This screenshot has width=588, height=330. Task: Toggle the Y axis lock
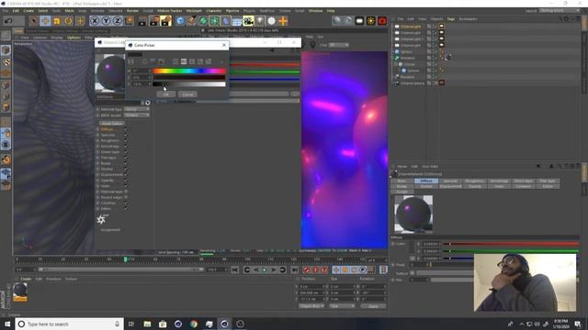(106, 21)
